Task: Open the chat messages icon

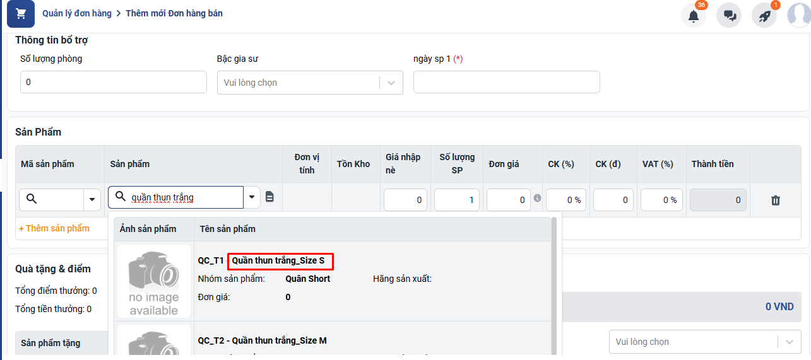Action: 729,16
